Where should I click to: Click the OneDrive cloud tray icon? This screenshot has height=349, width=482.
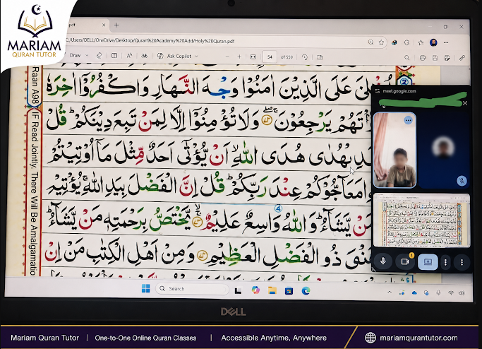pyautogui.click(x=414, y=292)
